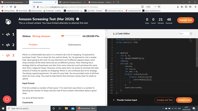
Task: Open the tracking protection shield icon
Action: (34, 7)
